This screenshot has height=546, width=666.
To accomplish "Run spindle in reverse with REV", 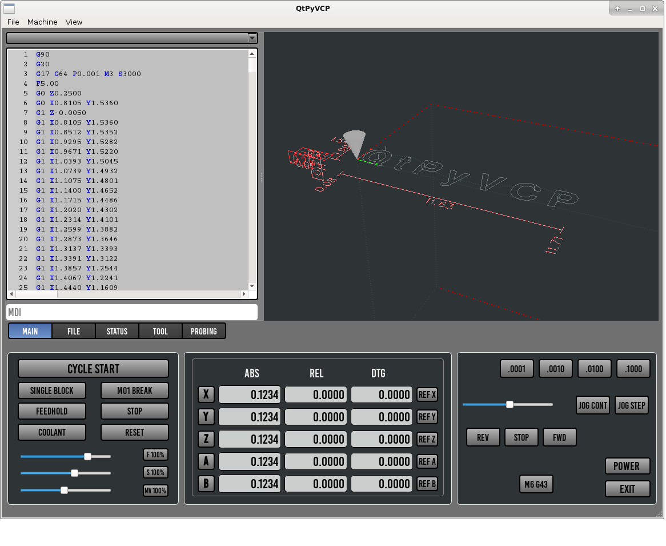I will pyautogui.click(x=483, y=437).
